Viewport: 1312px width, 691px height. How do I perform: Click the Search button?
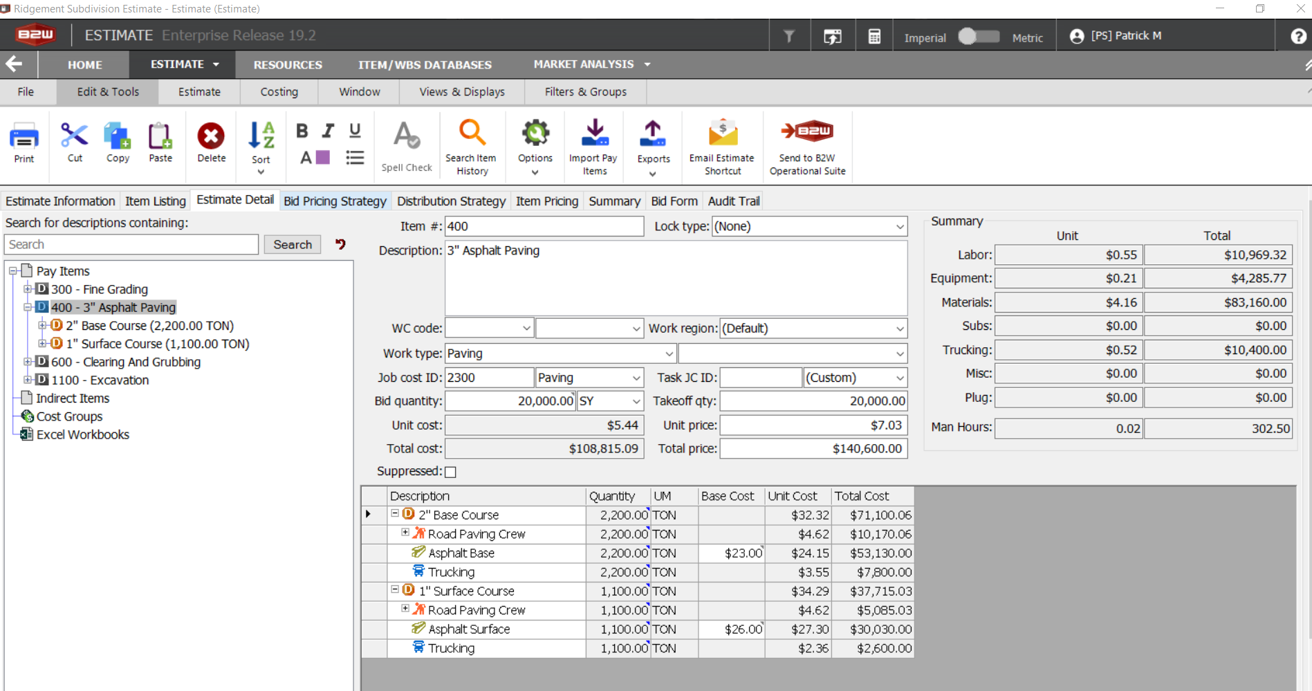(293, 244)
